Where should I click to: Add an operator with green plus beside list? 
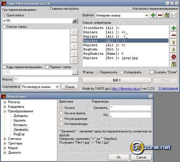tap(174, 28)
